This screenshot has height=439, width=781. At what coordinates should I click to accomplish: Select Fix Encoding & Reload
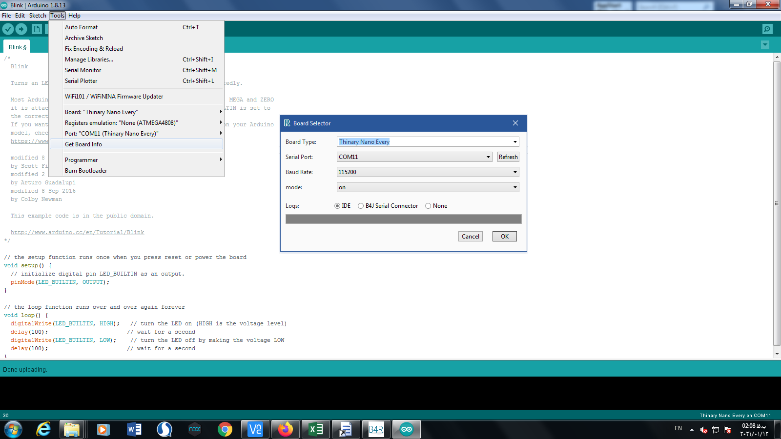(x=137, y=49)
